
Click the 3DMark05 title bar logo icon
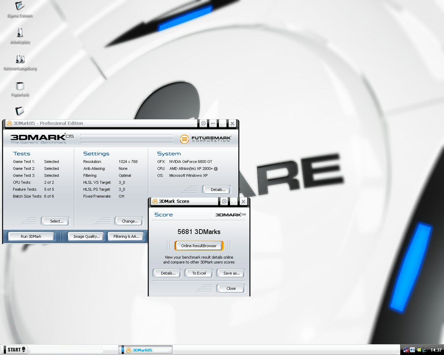click(9, 123)
